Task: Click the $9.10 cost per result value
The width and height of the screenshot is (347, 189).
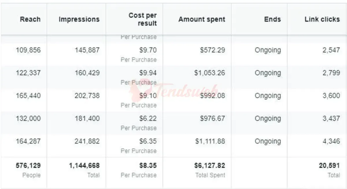Action: [x=148, y=96]
